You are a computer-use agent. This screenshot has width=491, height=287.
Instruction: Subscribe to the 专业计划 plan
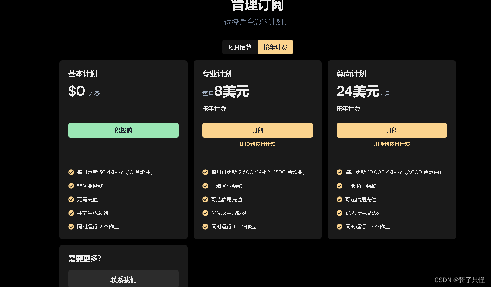(x=258, y=130)
